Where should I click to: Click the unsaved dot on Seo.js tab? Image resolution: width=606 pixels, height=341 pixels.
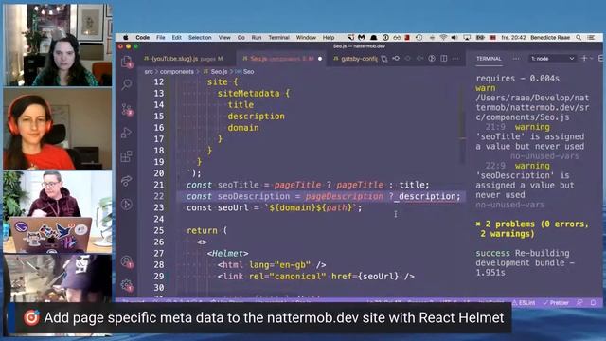pyautogui.click(x=320, y=59)
